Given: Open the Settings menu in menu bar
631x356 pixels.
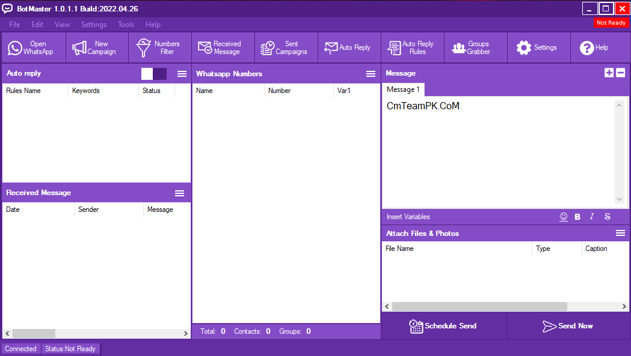Looking at the screenshot, I should point(94,25).
